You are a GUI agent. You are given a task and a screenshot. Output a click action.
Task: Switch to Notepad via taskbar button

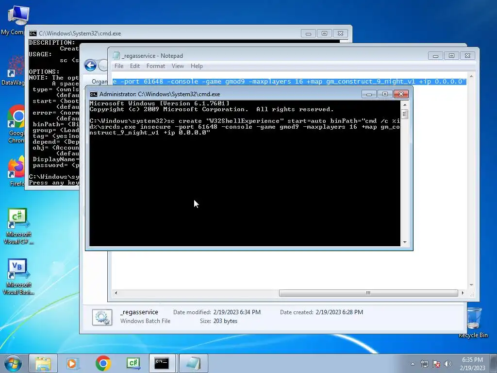194,363
